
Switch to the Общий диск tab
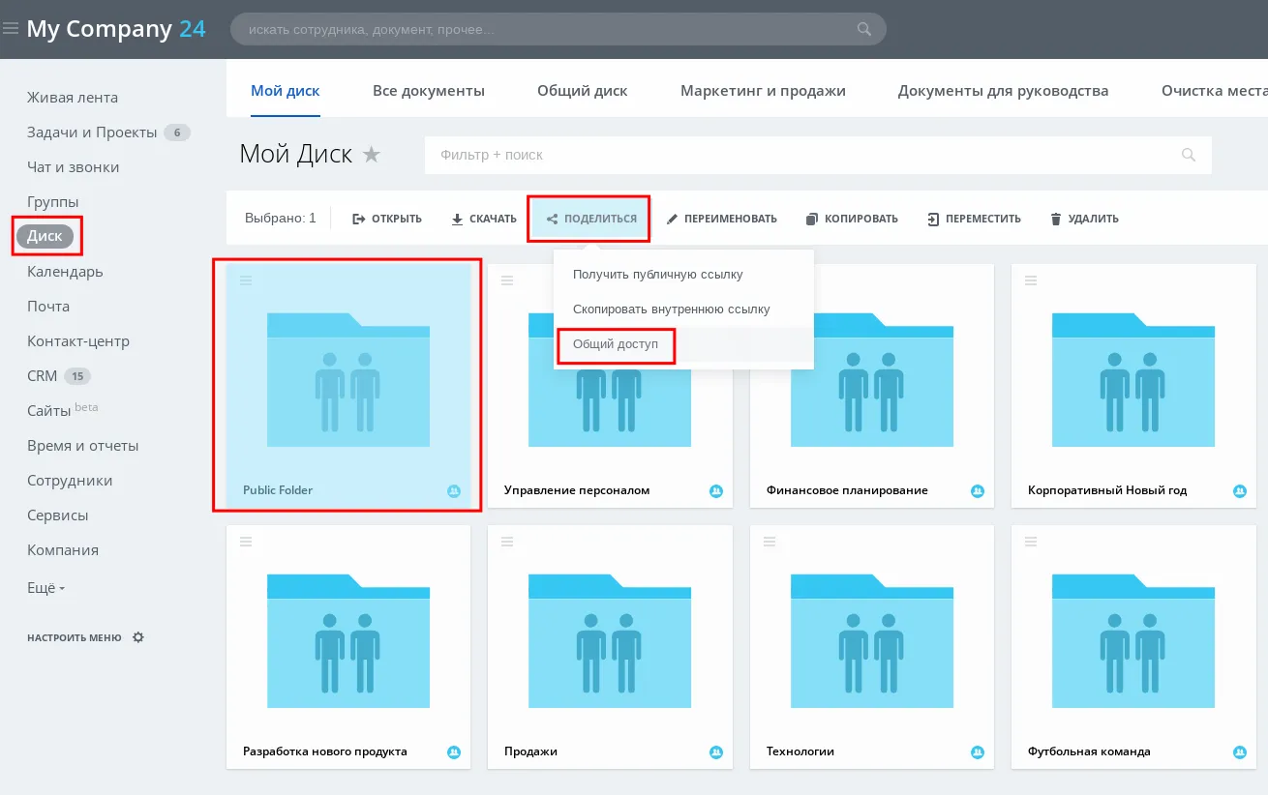point(582,91)
